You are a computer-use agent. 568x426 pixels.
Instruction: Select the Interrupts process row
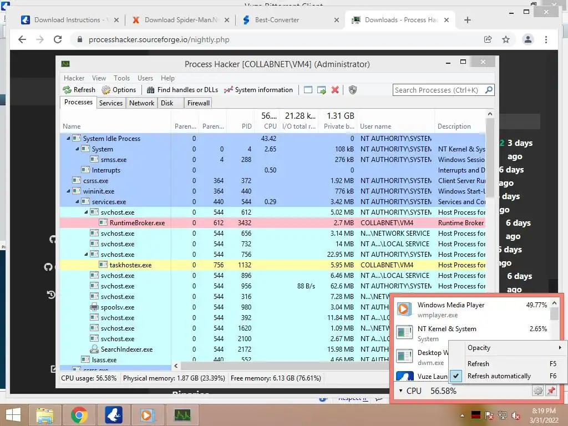point(272,170)
